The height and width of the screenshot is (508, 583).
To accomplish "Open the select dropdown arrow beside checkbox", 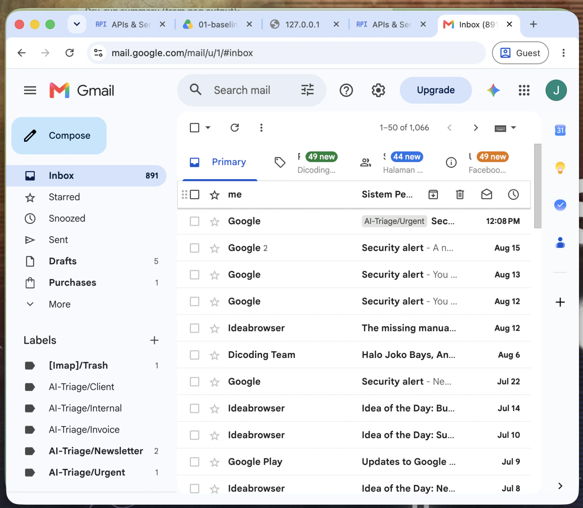I will [x=208, y=127].
